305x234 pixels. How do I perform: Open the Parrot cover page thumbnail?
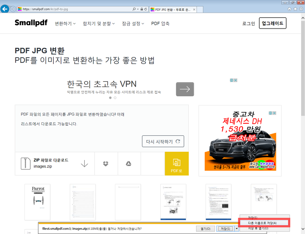pos(37,202)
